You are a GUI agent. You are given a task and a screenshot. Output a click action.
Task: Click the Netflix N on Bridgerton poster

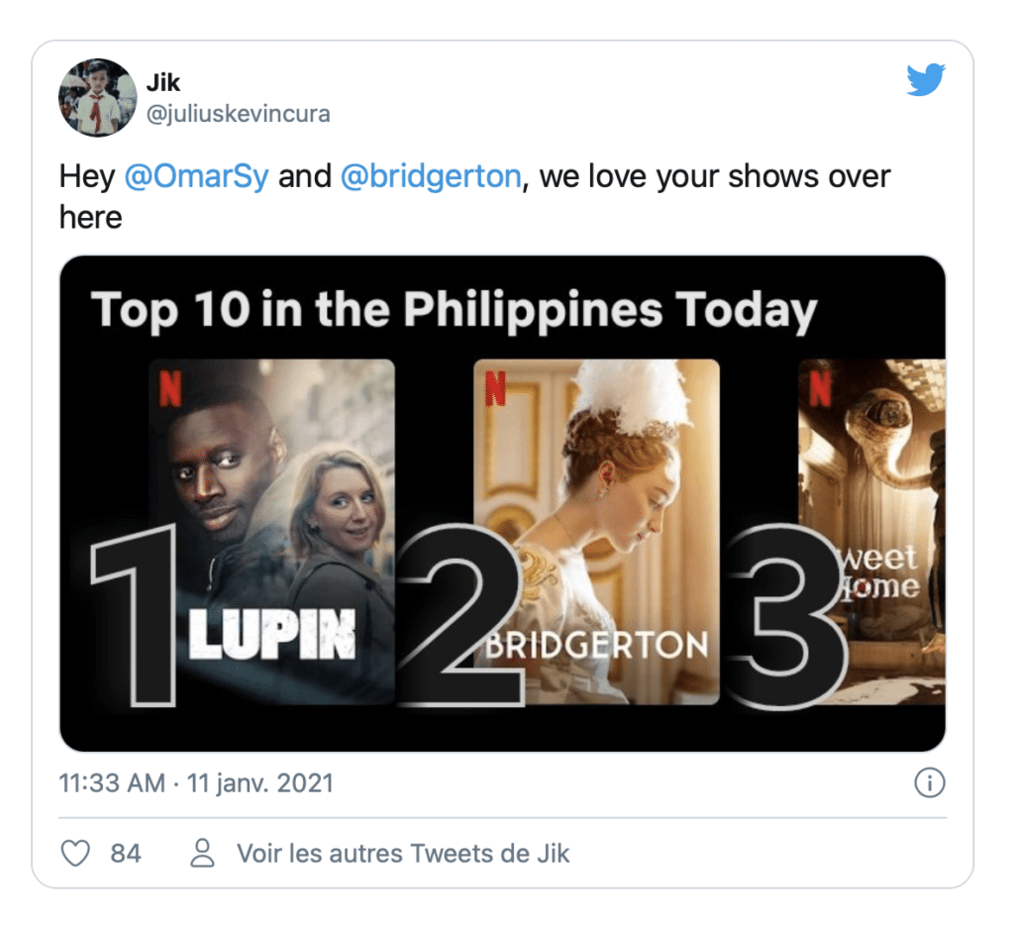pyautogui.click(x=495, y=389)
